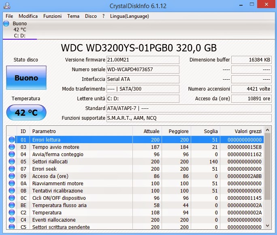The image size is (277, 235).
Task: Click the Dimensione buffer field 16384 KB
Action: [x=251, y=60]
